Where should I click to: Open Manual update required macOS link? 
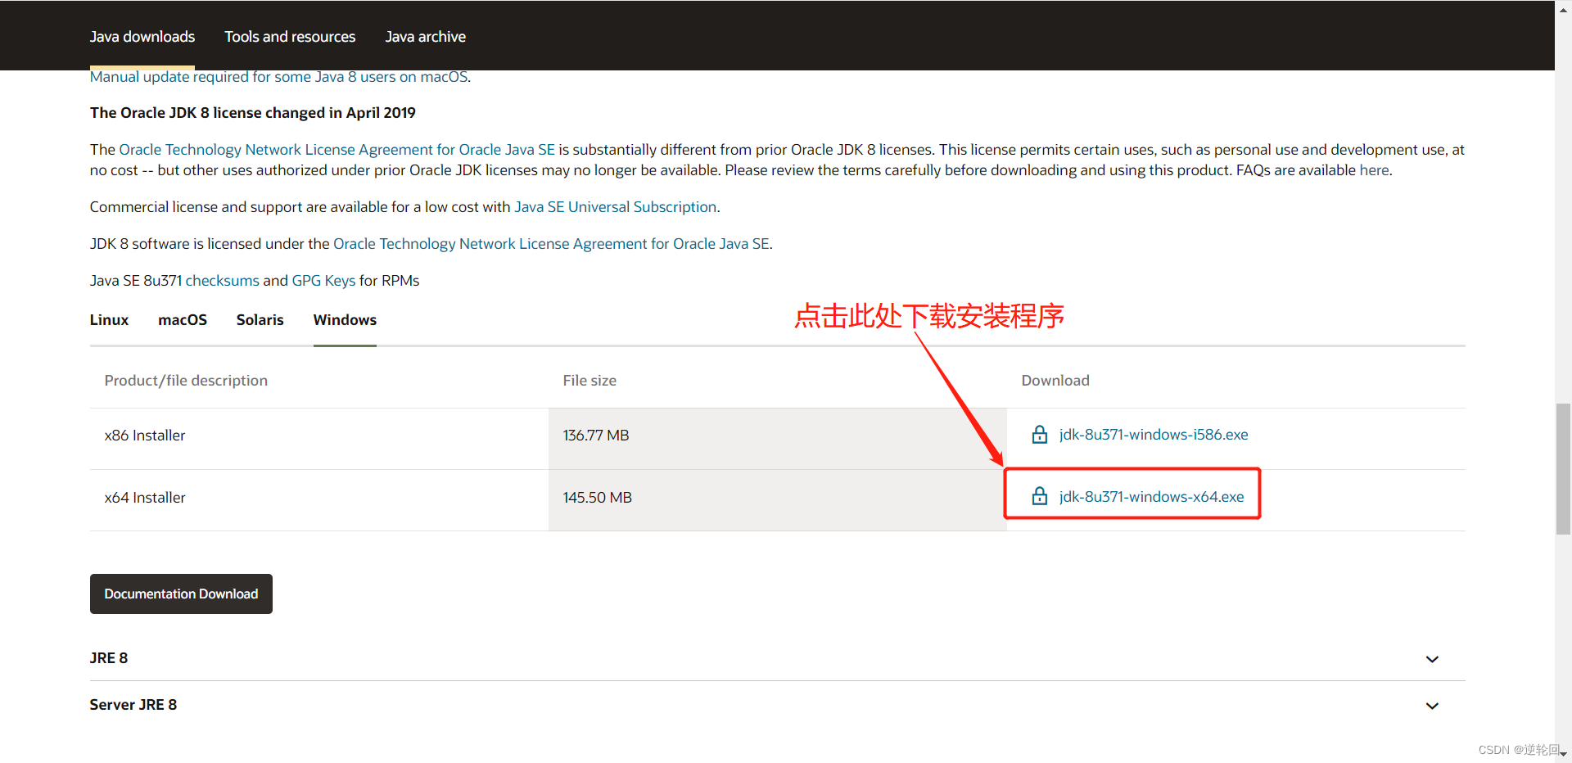pos(279,77)
